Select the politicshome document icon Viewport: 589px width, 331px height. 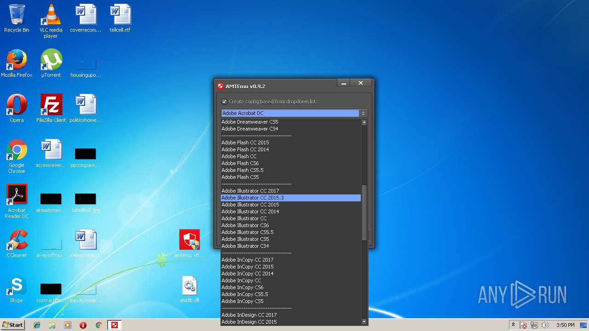click(86, 108)
